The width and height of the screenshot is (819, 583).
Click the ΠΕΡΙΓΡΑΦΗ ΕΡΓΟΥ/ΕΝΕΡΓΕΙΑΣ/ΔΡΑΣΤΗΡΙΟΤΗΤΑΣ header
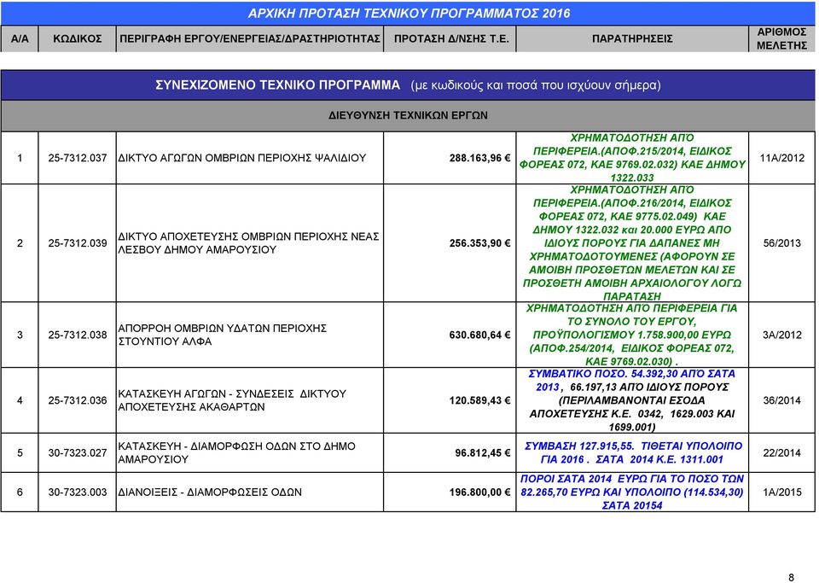pyautogui.click(x=250, y=38)
